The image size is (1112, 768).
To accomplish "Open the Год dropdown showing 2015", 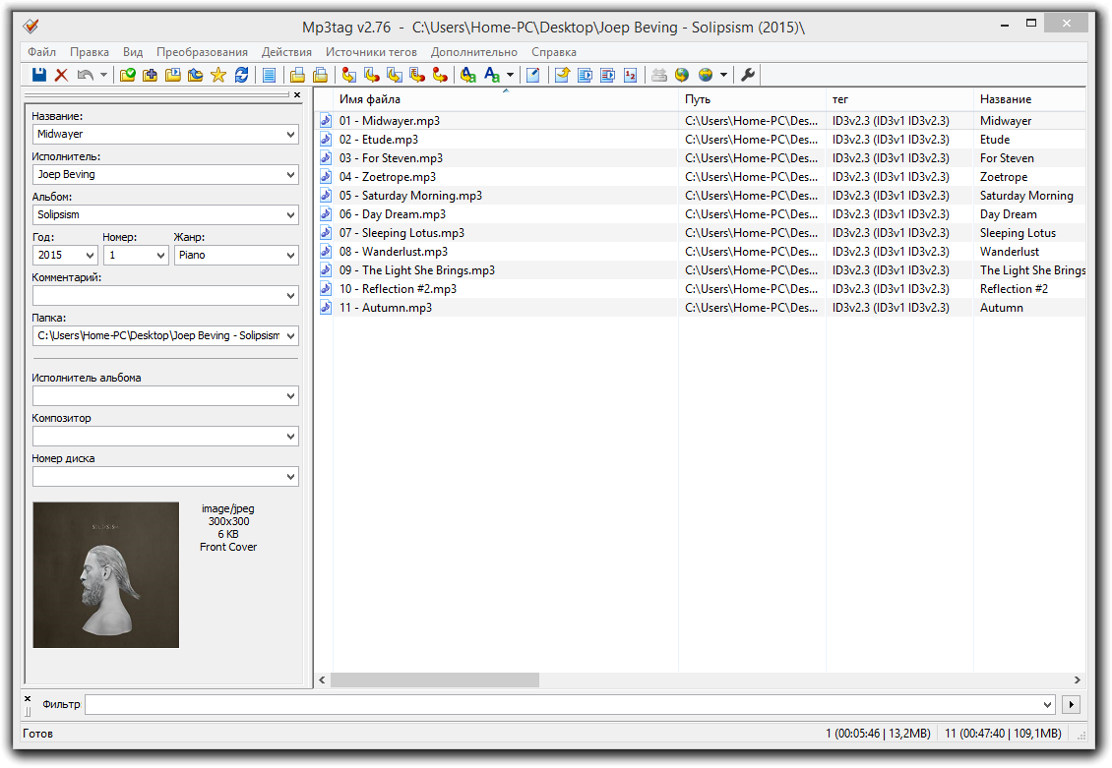I will [90, 255].
